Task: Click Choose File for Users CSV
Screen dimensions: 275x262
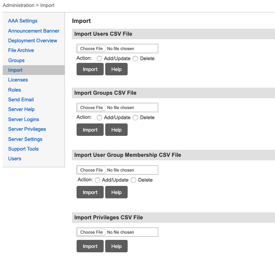Action: (x=91, y=49)
